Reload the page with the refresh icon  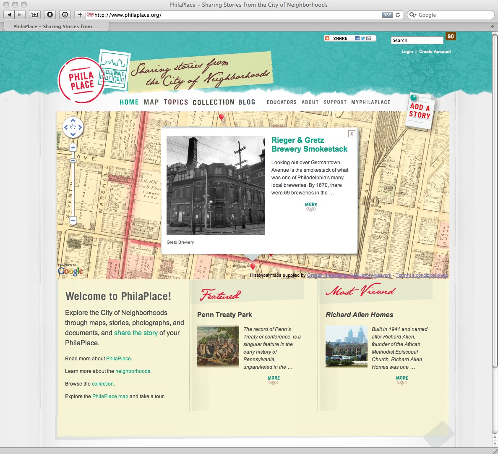(398, 15)
